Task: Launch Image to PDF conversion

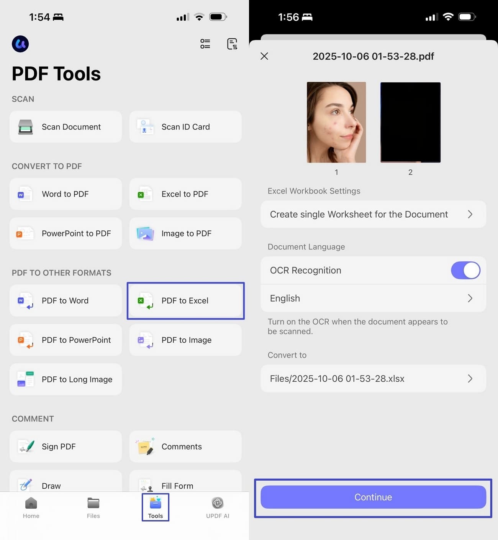Action: point(185,233)
